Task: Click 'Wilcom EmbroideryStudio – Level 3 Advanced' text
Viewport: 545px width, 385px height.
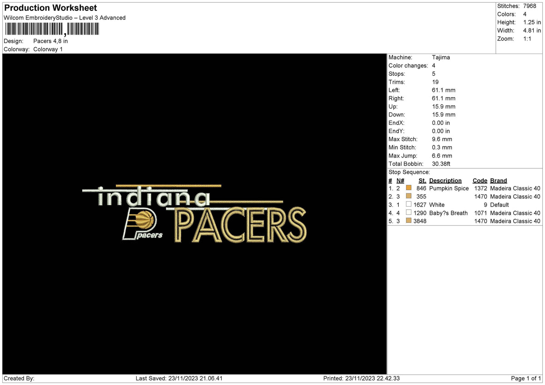Action: [64, 18]
